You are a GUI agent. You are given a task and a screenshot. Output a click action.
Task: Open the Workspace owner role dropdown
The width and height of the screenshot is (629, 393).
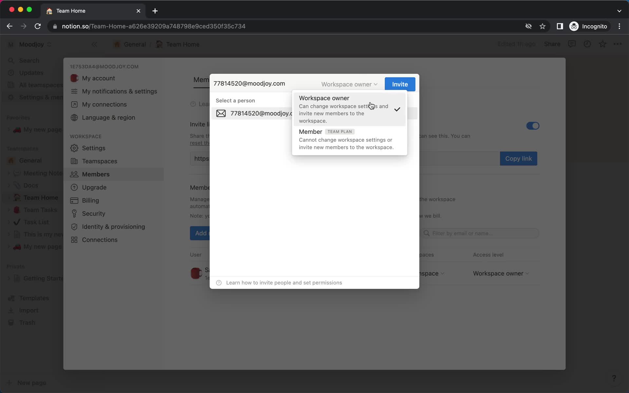[x=349, y=84]
